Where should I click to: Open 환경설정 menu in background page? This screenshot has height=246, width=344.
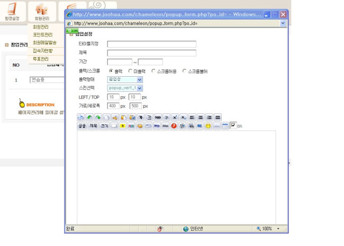pyautogui.click(x=12, y=12)
